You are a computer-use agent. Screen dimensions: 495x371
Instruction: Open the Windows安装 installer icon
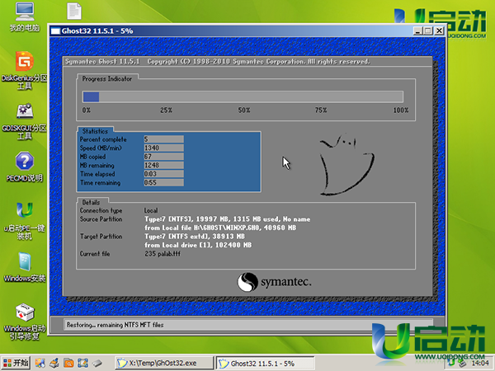[x=24, y=262]
